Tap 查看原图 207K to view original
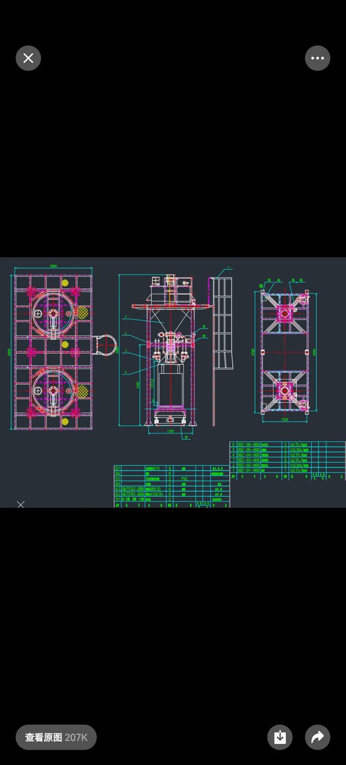This screenshot has width=346, height=765. (56, 737)
